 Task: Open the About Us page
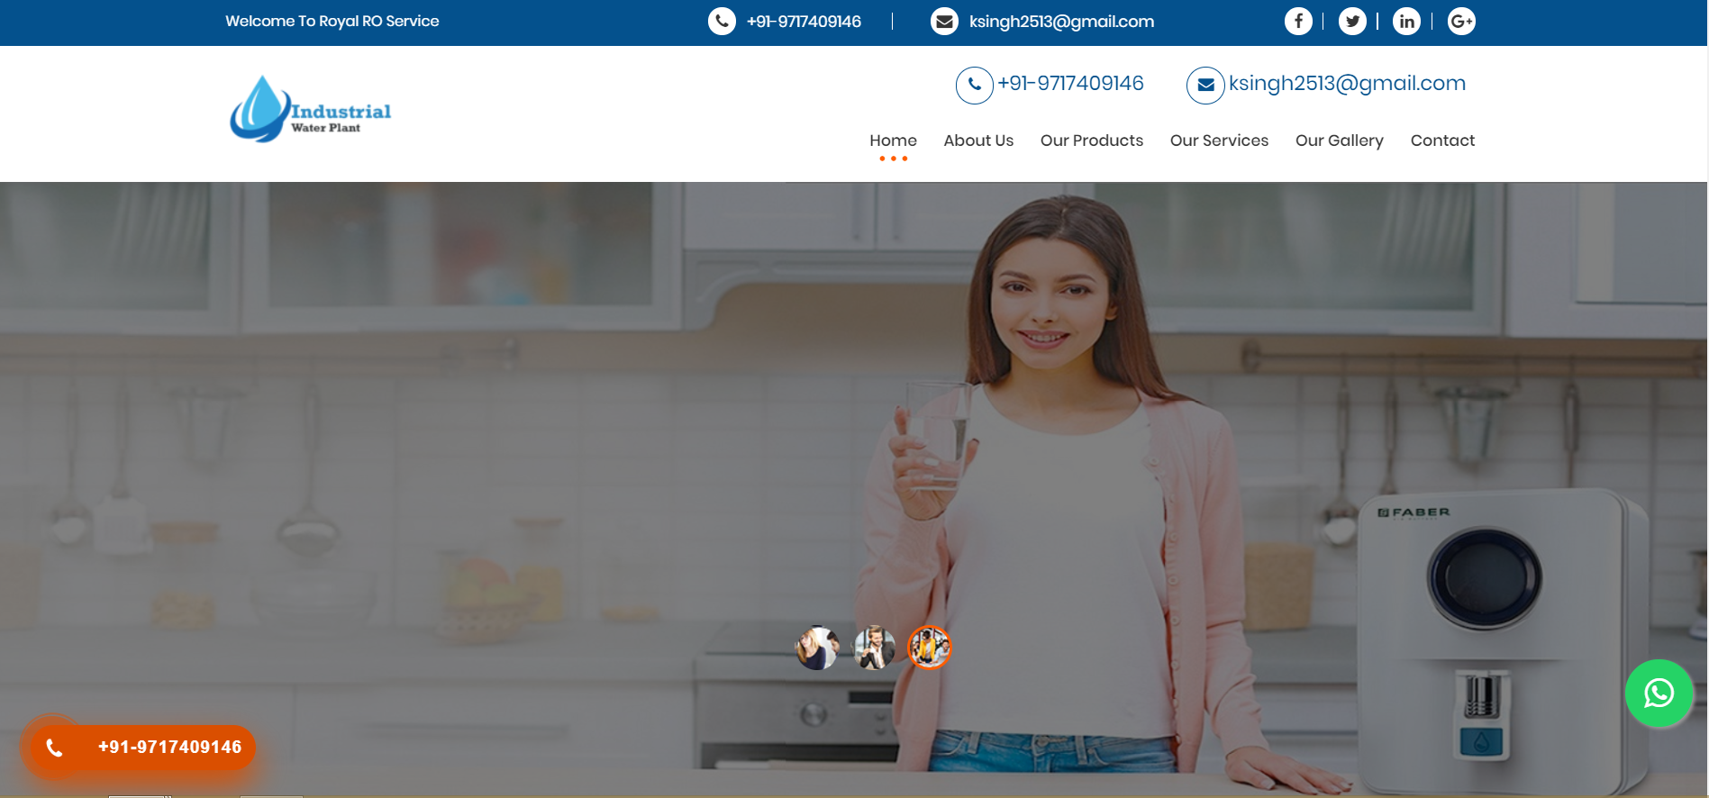pyautogui.click(x=978, y=141)
